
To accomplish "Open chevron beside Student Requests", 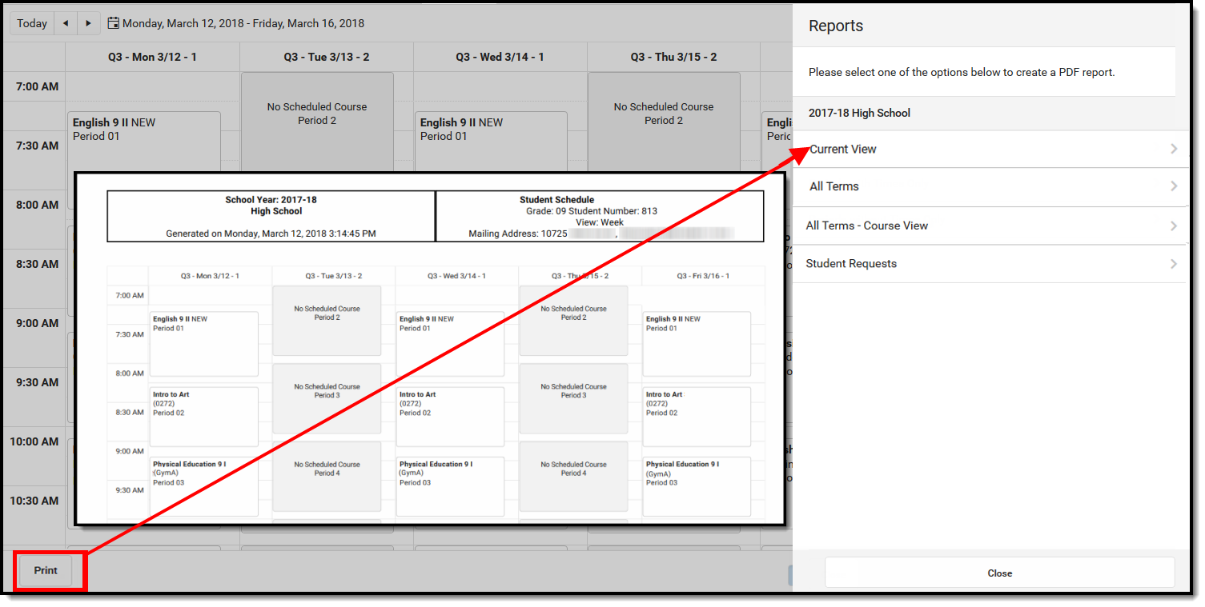I will coord(1174,264).
